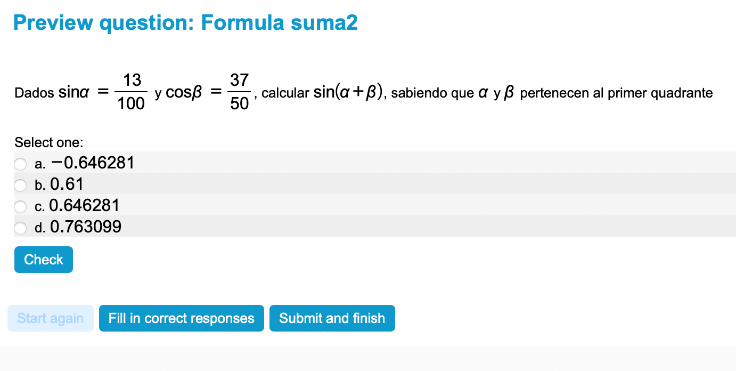Click the fraction 13 over 100
Image resolution: width=736 pixels, height=371 pixels.
point(131,92)
